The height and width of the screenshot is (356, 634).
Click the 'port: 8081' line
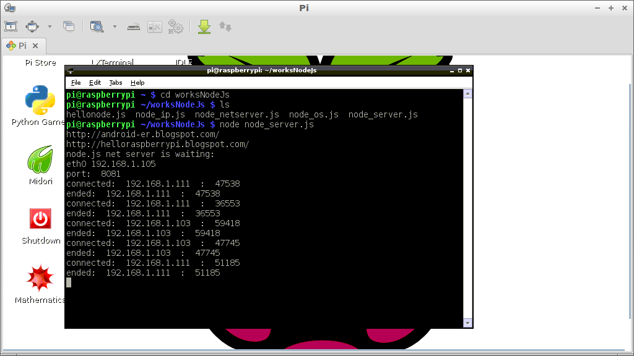(93, 174)
